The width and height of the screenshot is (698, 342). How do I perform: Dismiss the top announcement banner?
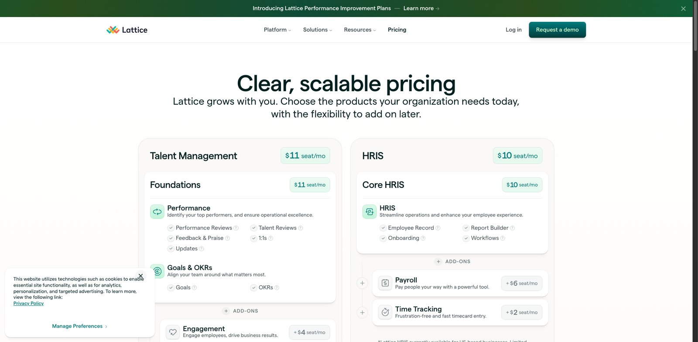point(683,9)
